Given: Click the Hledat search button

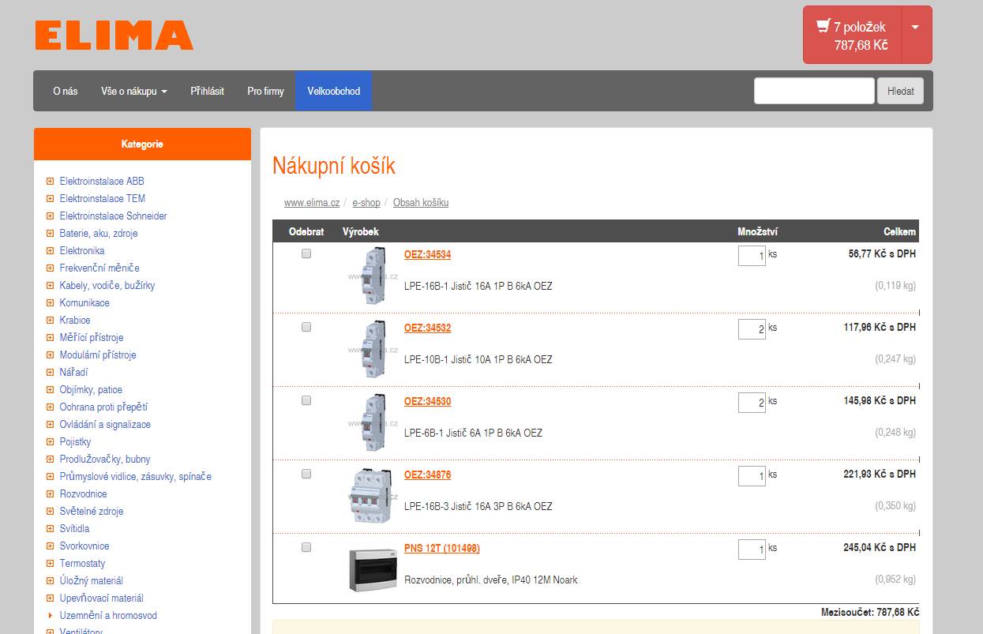Looking at the screenshot, I should pos(901,91).
